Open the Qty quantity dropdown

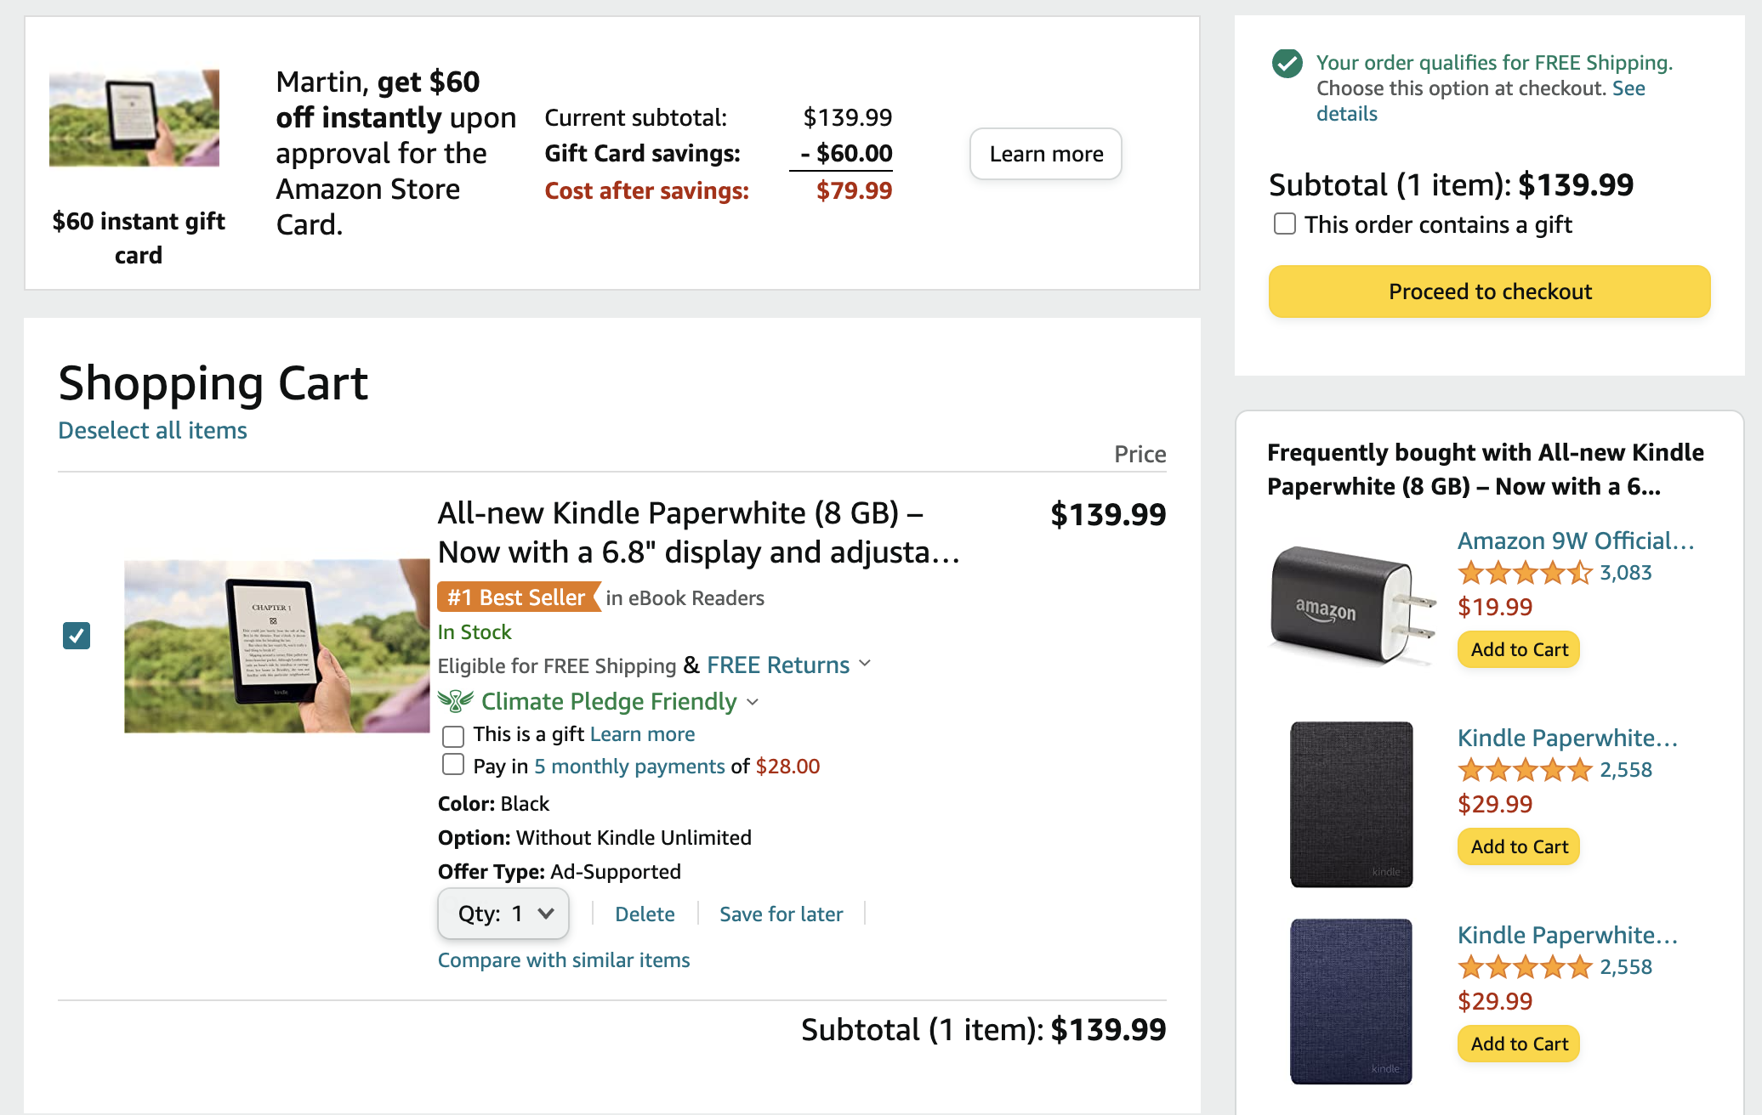pyautogui.click(x=503, y=914)
